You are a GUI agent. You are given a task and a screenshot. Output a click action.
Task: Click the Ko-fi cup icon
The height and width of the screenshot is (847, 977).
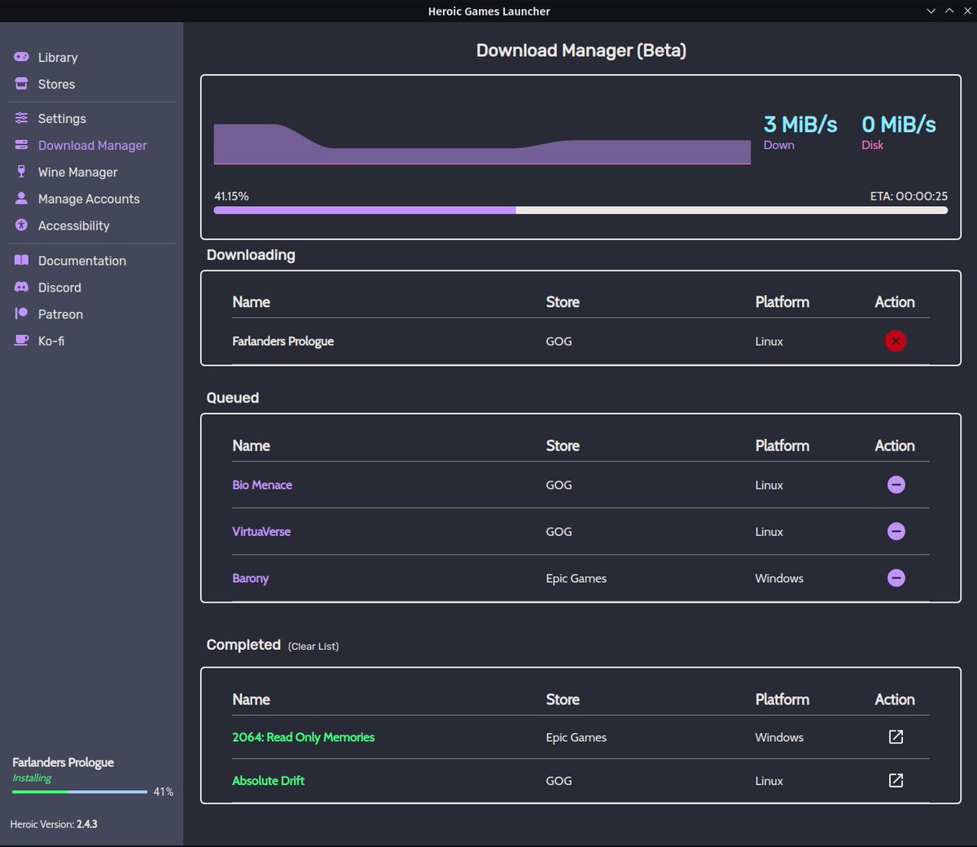(21, 340)
